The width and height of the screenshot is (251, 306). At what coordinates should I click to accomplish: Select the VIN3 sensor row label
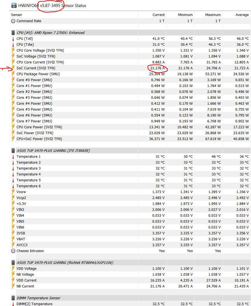click(x=20, y=210)
